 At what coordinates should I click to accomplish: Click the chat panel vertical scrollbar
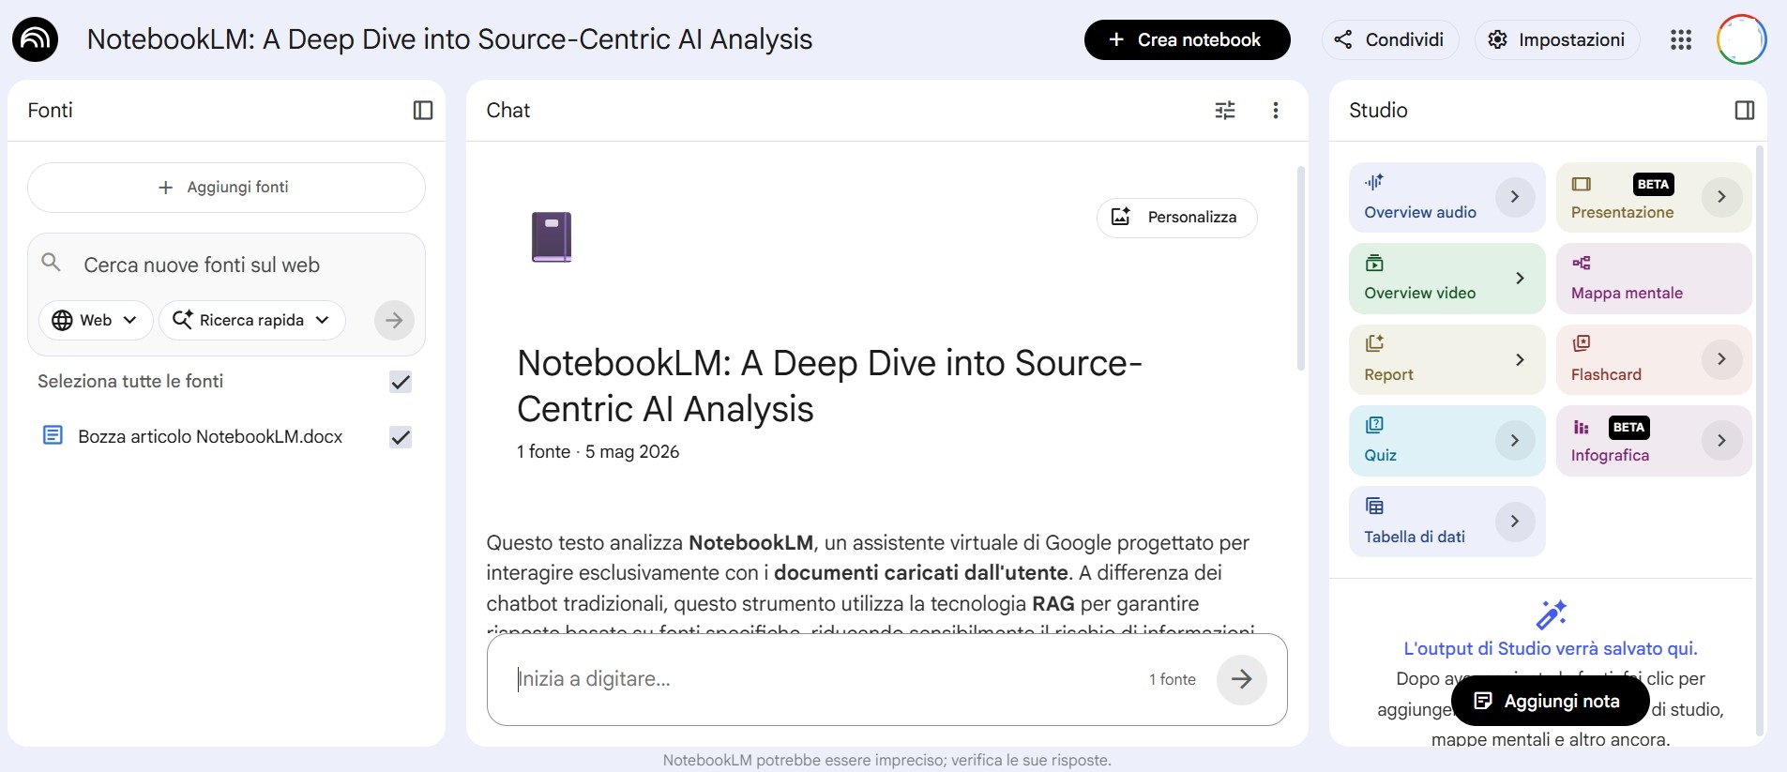pos(1300,268)
